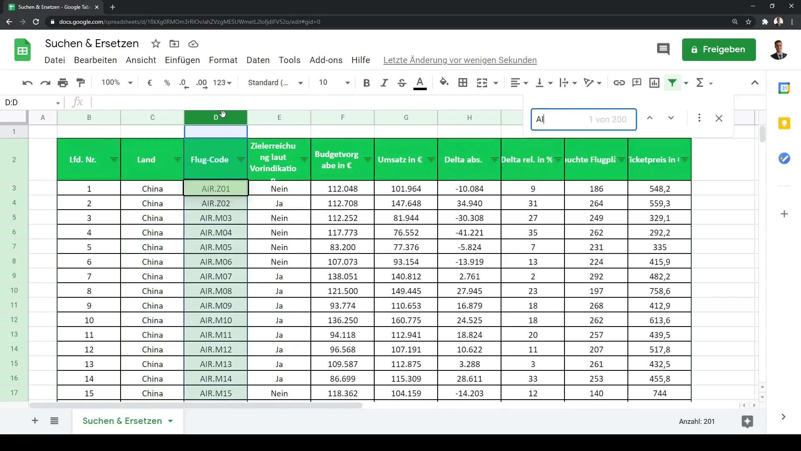Open the Tools menu
Screen dimensions: 801x451
(x=290, y=60)
